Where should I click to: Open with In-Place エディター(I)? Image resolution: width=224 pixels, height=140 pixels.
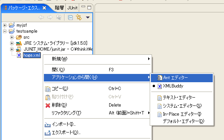pyautogui.click(x=182, y=114)
